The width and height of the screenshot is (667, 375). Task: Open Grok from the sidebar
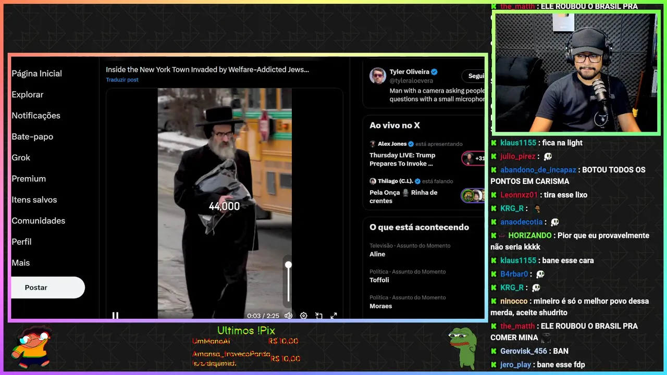pyautogui.click(x=21, y=157)
